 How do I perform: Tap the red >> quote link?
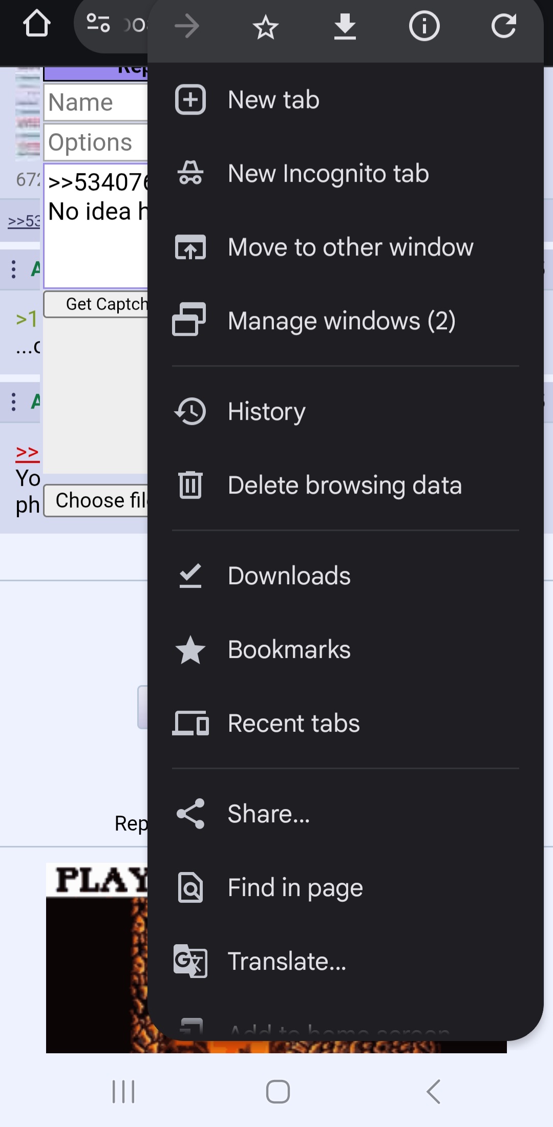click(28, 453)
